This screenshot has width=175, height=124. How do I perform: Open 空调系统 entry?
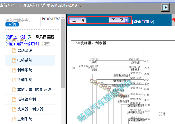pyautogui.click(x=30, y=119)
